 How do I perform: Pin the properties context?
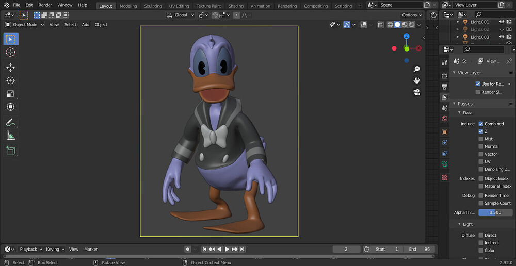tap(509, 61)
